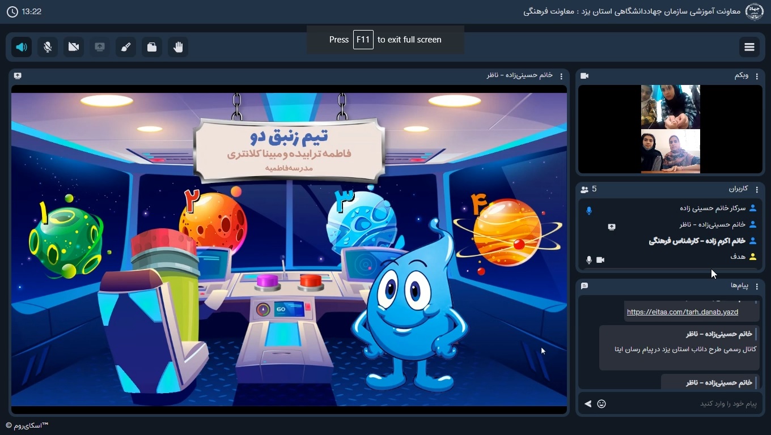Image resolution: width=771 pixels, height=435 pixels.
Task: Open the emoji picker in chat
Action: [x=601, y=404]
